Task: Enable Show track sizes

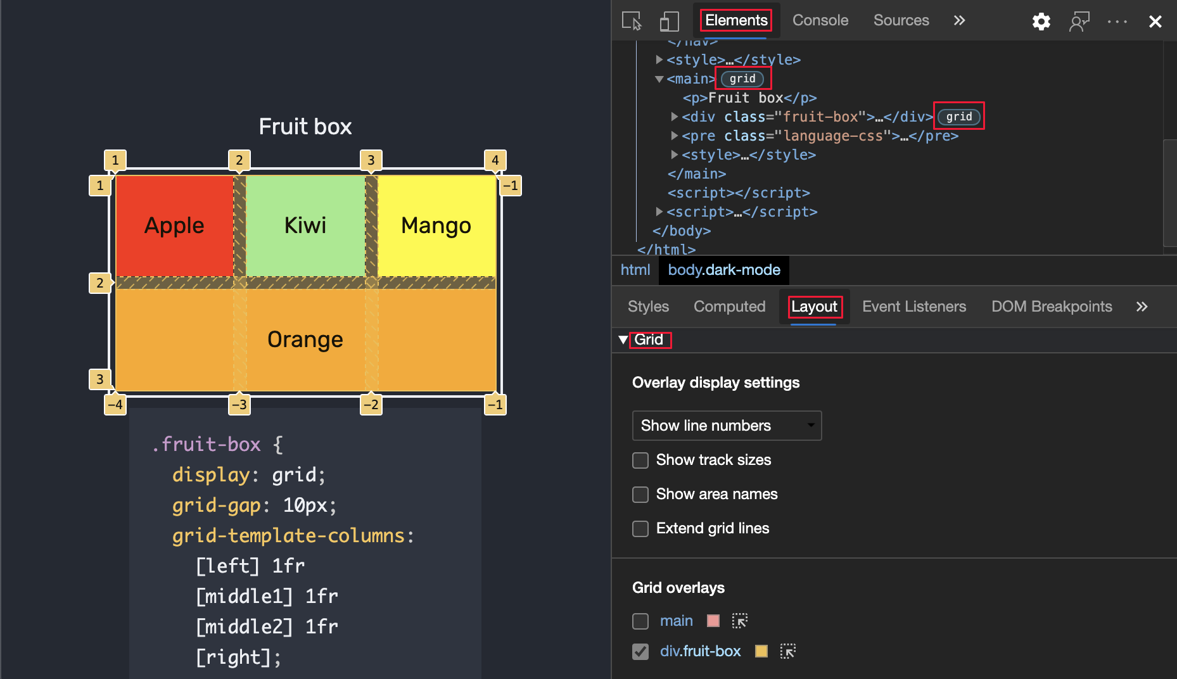Action: coord(640,460)
